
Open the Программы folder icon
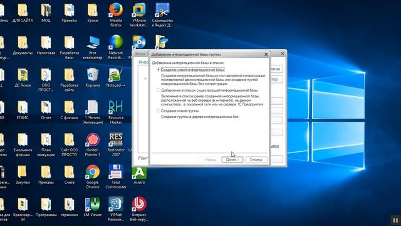coord(46,205)
